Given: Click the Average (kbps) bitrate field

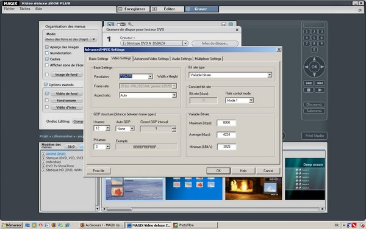Looking at the screenshot, I should point(226,134).
